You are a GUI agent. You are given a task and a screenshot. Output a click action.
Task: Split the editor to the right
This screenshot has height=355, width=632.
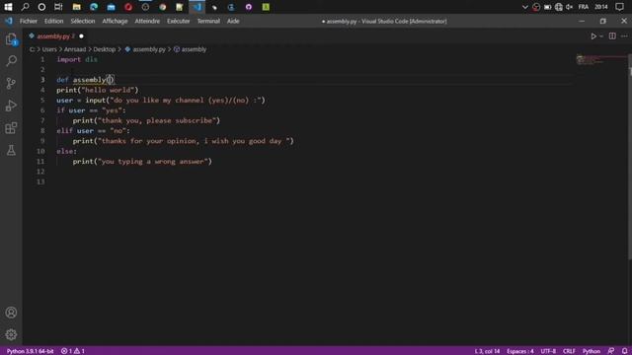click(612, 36)
